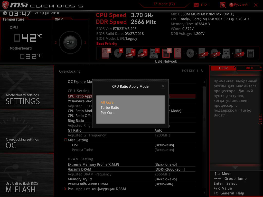
Task: Choose Per Core option
Action: point(108,113)
